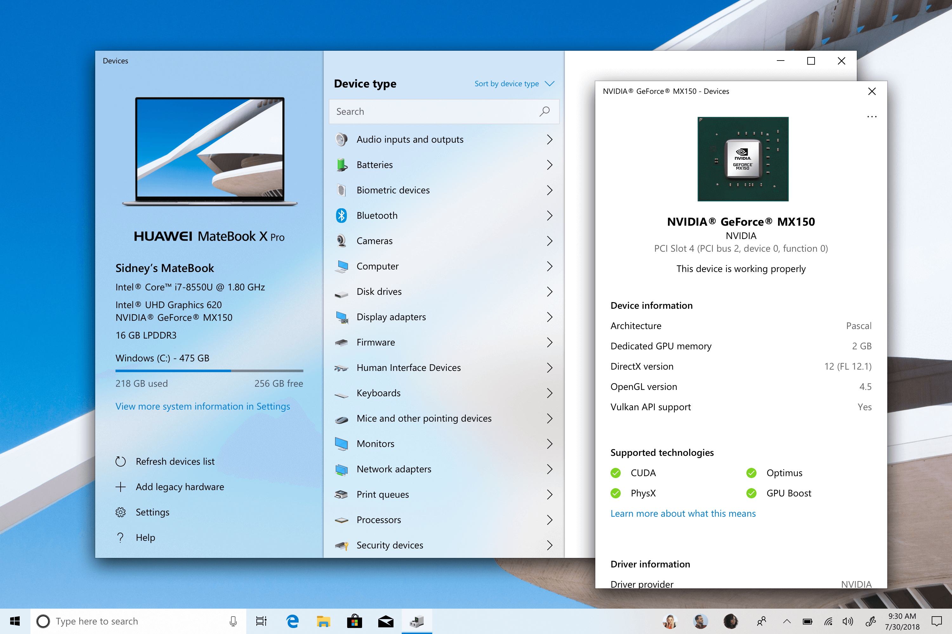Open Microsoft Store from the taskbar
Image resolution: width=952 pixels, height=634 pixels.
[x=354, y=621]
